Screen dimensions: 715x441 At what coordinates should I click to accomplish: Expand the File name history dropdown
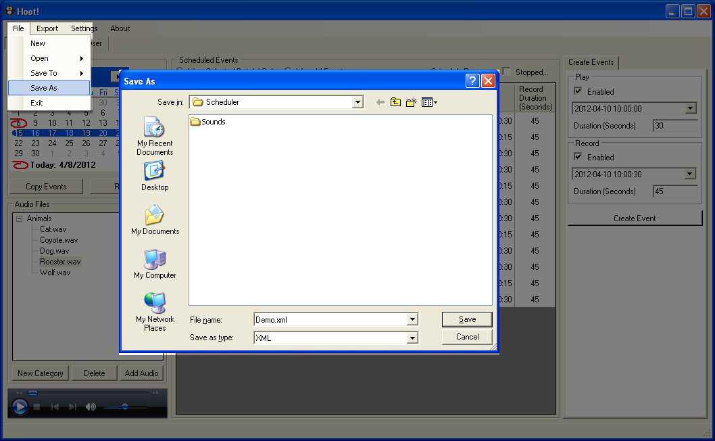point(412,320)
